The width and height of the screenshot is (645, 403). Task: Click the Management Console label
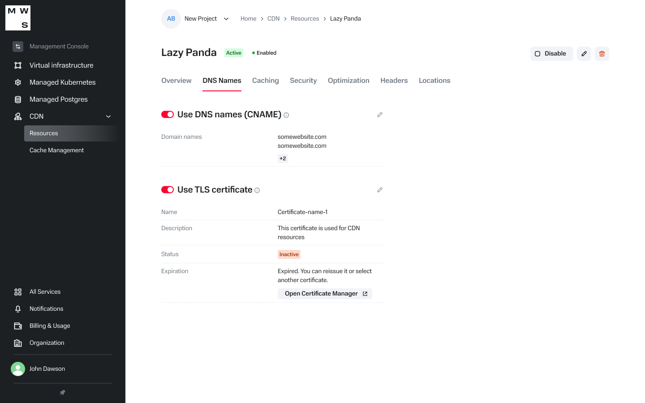(59, 47)
